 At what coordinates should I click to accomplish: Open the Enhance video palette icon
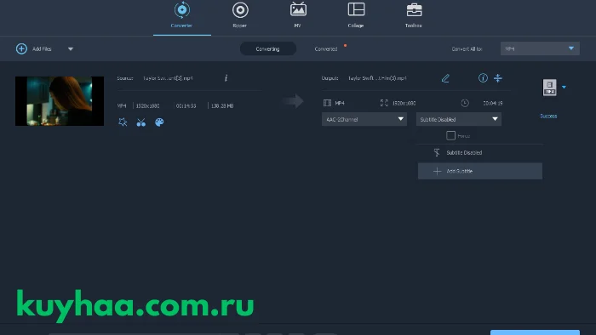(x=159, y=122)
